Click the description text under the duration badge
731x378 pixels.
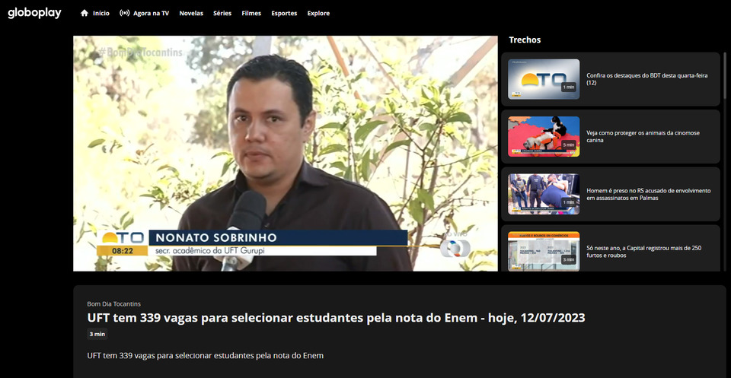(205, 356)
